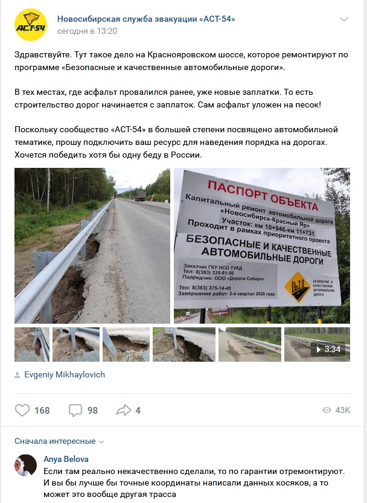Open comments via the speech bubble icon
Viewport: 367px width, 503px height.
75,410
